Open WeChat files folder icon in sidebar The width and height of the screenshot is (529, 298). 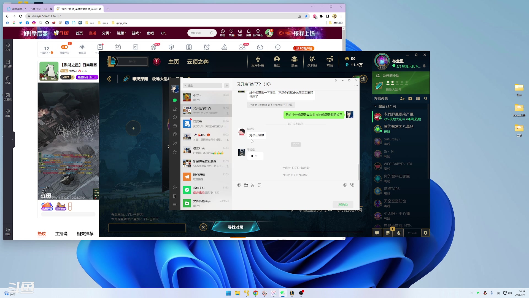point(174,126)
